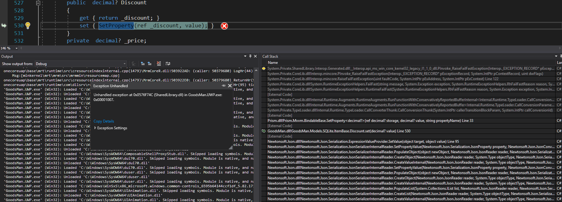Clear all output text in Output window
562x202 pixels.
click(159, 64)
